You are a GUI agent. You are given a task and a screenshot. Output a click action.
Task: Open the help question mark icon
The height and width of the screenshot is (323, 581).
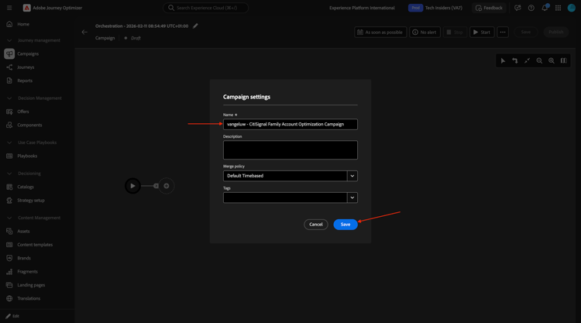(x=531, y=8)
